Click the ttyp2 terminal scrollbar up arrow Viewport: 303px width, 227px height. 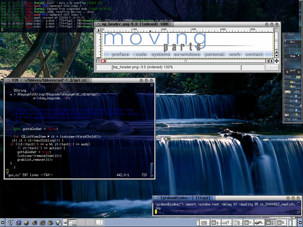pos(299,203)
